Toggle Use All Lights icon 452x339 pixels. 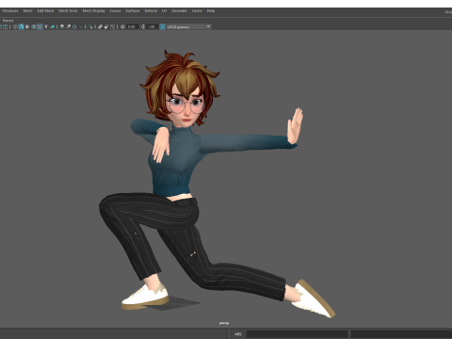46,26
